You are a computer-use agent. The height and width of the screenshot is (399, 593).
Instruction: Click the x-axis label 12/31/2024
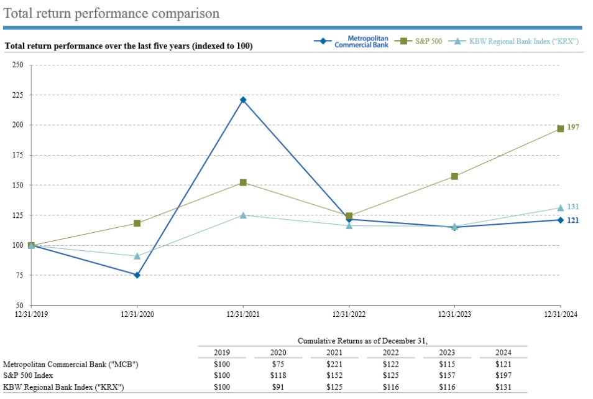pyautogui.click(x=561, y=314)
